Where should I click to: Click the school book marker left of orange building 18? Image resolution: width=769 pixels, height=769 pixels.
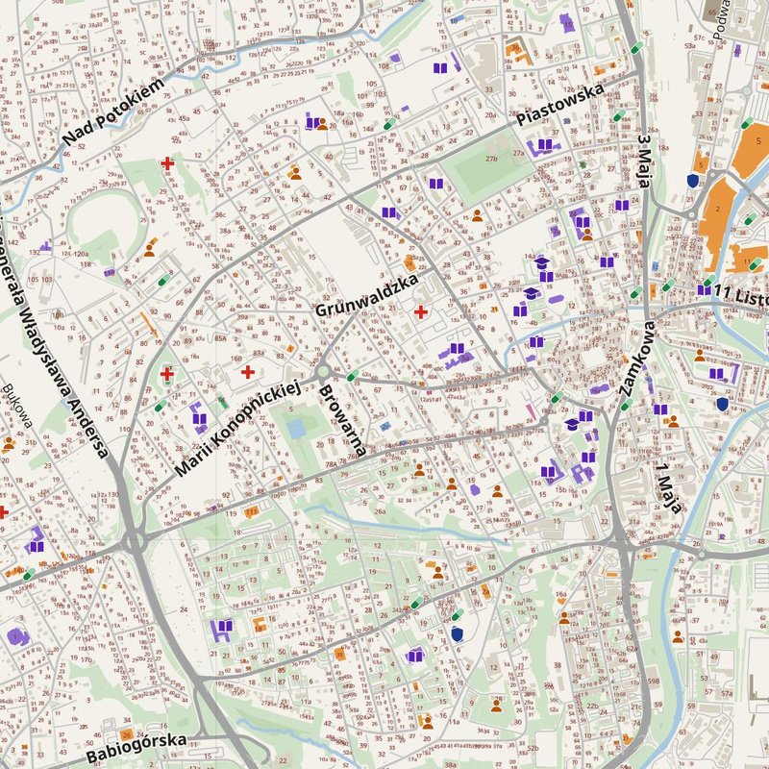click(225, 627)
